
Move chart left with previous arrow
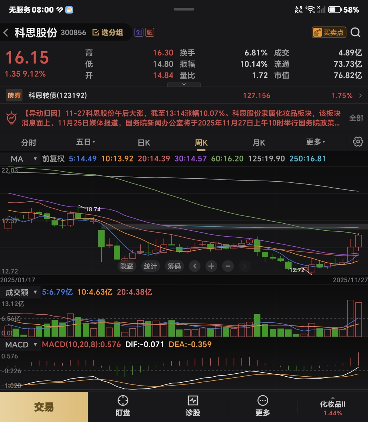click(x=195, y=266)
